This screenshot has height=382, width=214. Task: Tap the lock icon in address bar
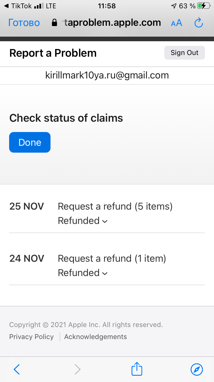(x=54, y=23)
